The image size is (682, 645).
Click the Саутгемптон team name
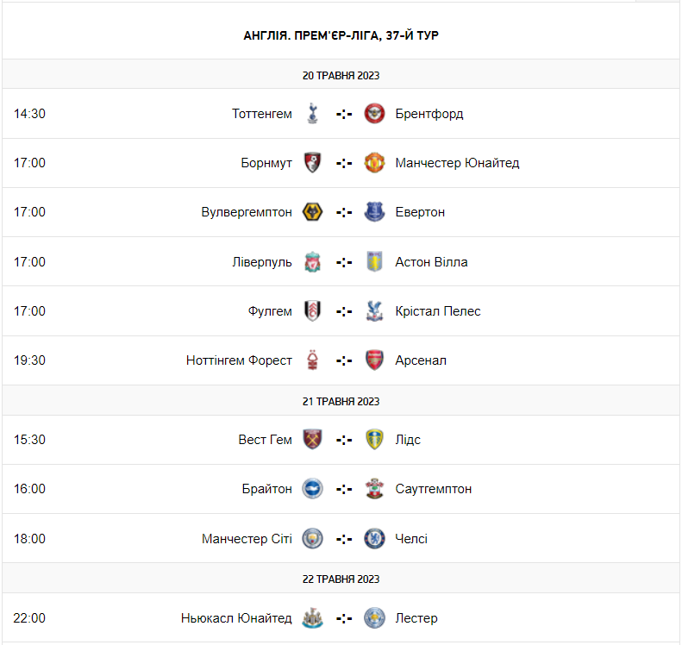(x=433, y=489)
